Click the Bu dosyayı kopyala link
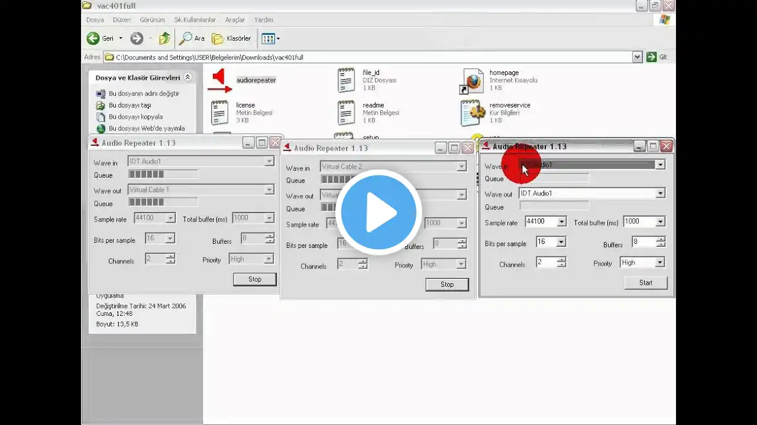757x425 pixels. click(135, 117)
